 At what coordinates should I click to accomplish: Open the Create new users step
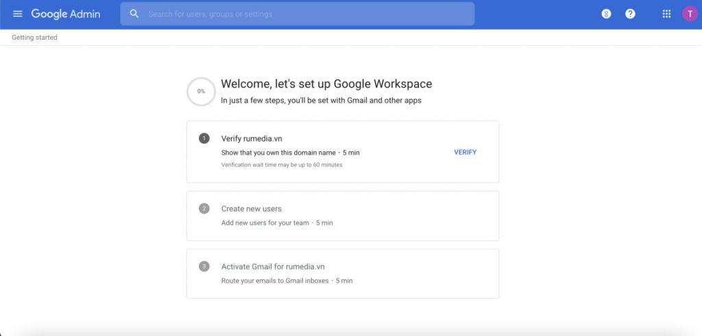[343, 216]
